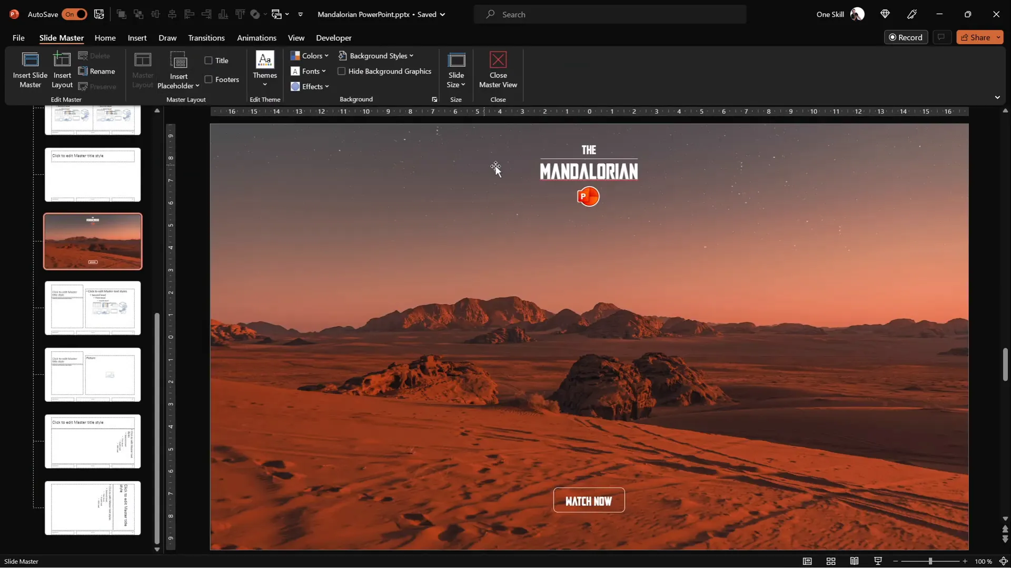Screen dimensions: 1011x568
Task: Select the desert background layout thumbnail
Action: pos(93,241)
